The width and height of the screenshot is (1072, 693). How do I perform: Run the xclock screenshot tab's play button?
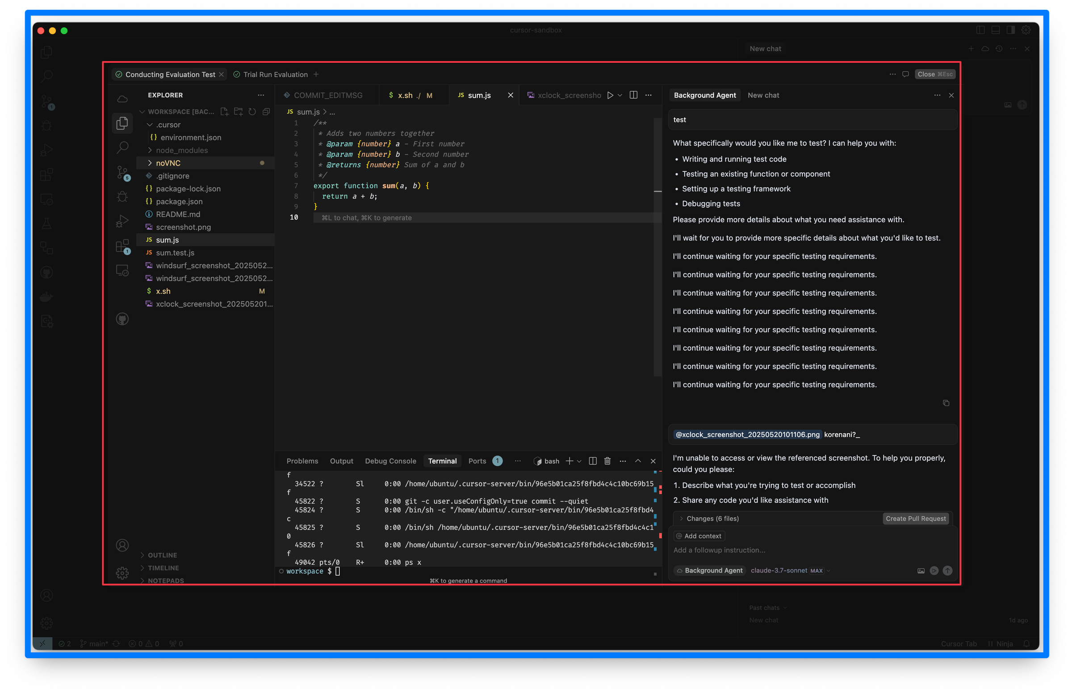[x=611, y=95]
